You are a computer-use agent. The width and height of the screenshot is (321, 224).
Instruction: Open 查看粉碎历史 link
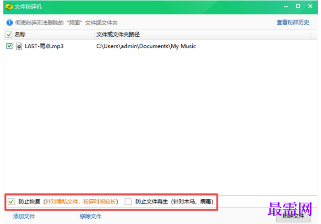(293, 22)
